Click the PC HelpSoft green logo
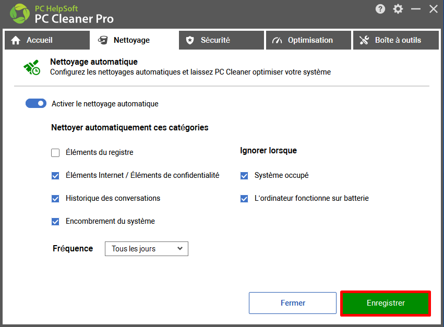Image resolution: width=444 pixels, height=327 pixels. [x=19, y=14]
